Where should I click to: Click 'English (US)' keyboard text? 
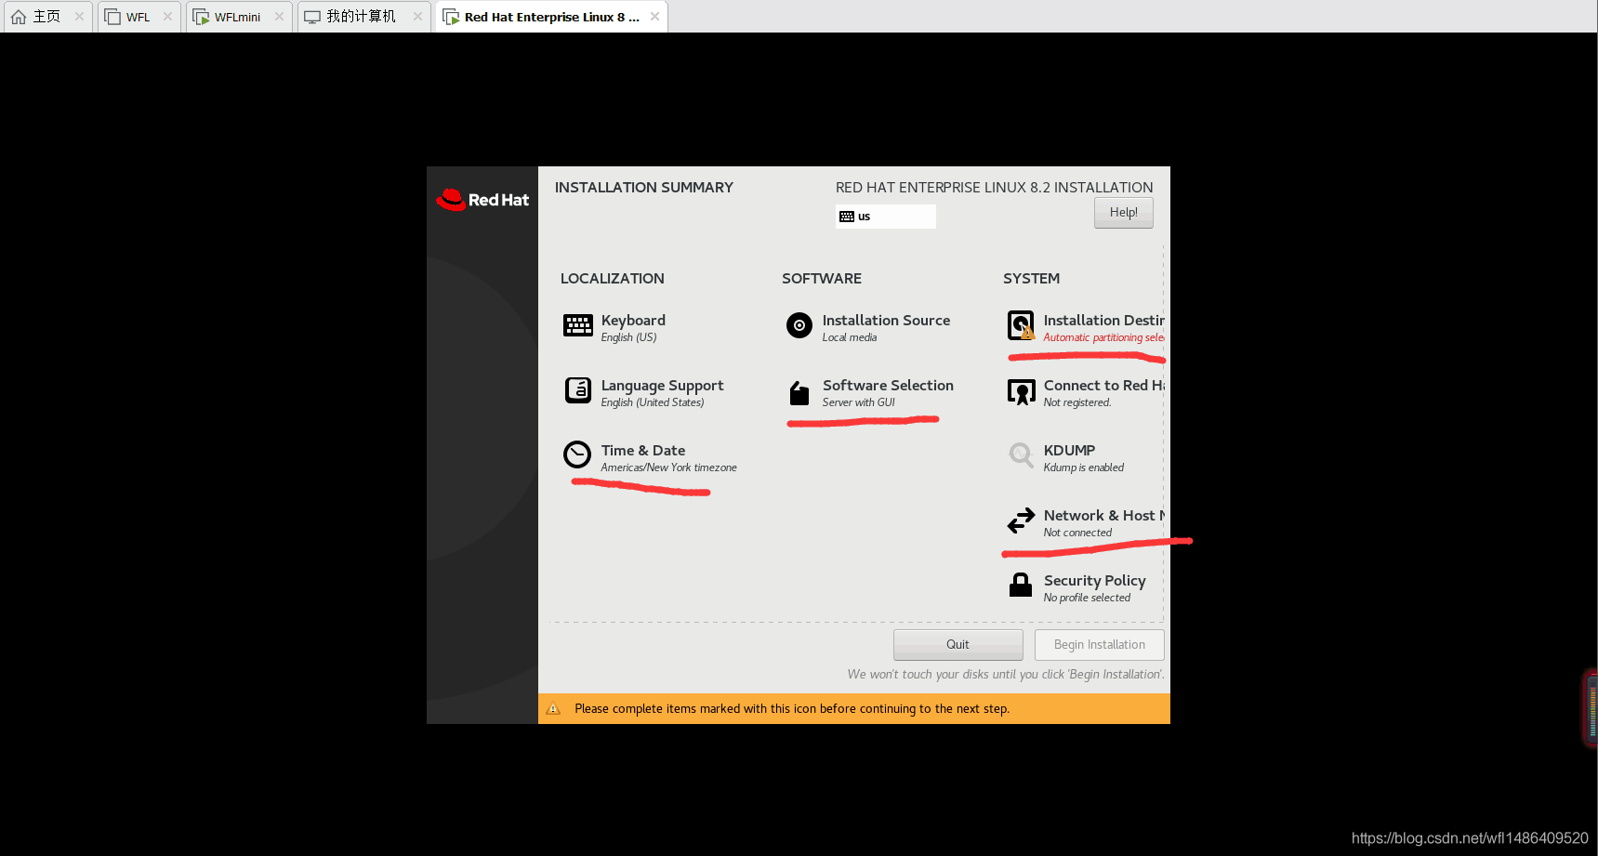628,337
